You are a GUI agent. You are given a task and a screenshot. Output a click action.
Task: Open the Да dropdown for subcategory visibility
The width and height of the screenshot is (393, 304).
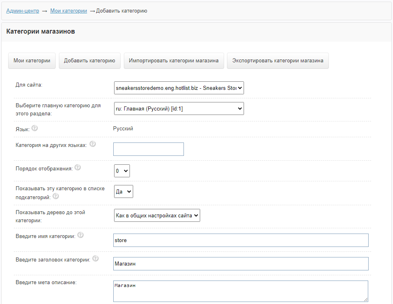[123, 192]
